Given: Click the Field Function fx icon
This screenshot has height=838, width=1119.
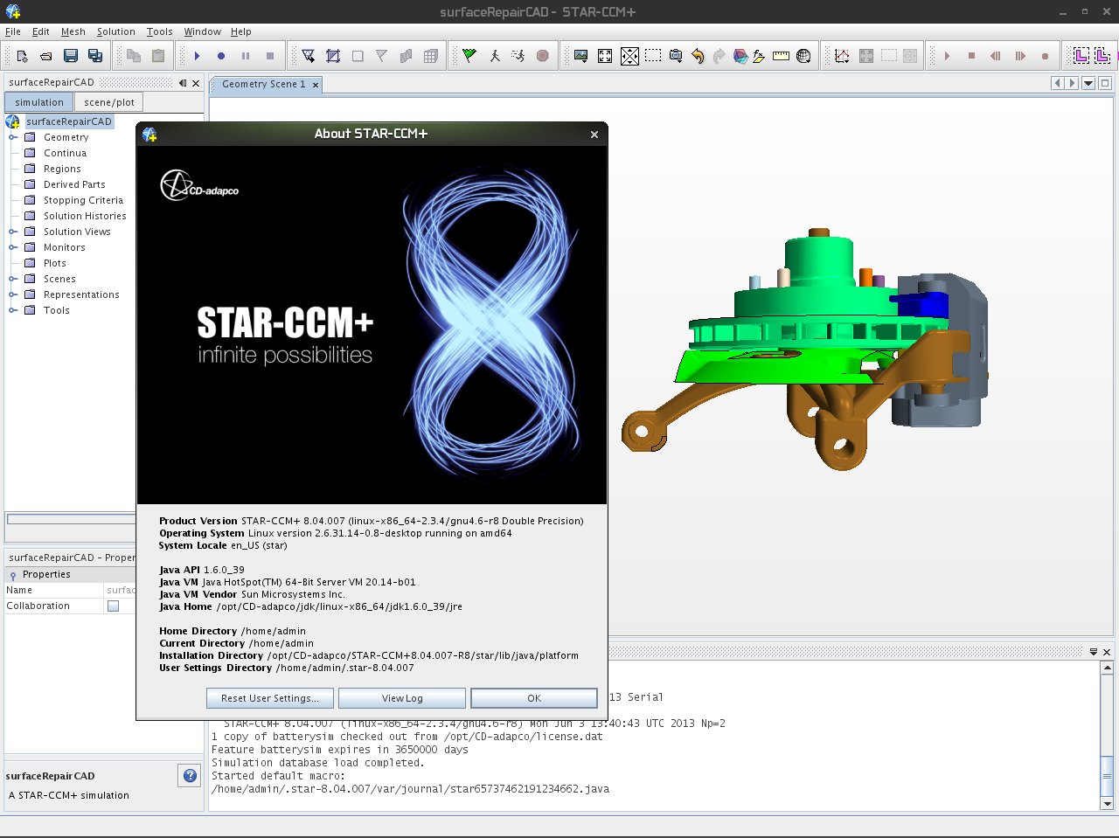Looking at the screenshot, I should [759, 56].
